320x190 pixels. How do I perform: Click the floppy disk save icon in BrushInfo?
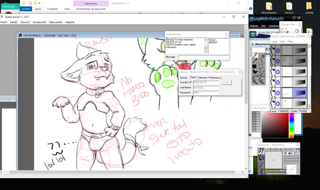click(x=298, y=150)
